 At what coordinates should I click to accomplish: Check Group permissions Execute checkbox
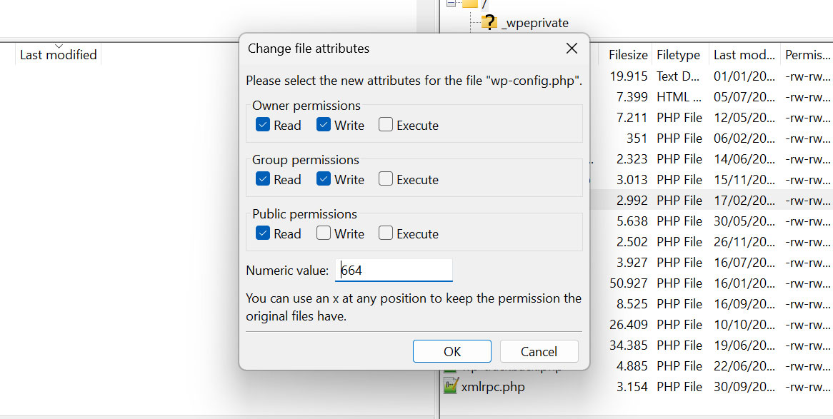[x=386, y=179]
